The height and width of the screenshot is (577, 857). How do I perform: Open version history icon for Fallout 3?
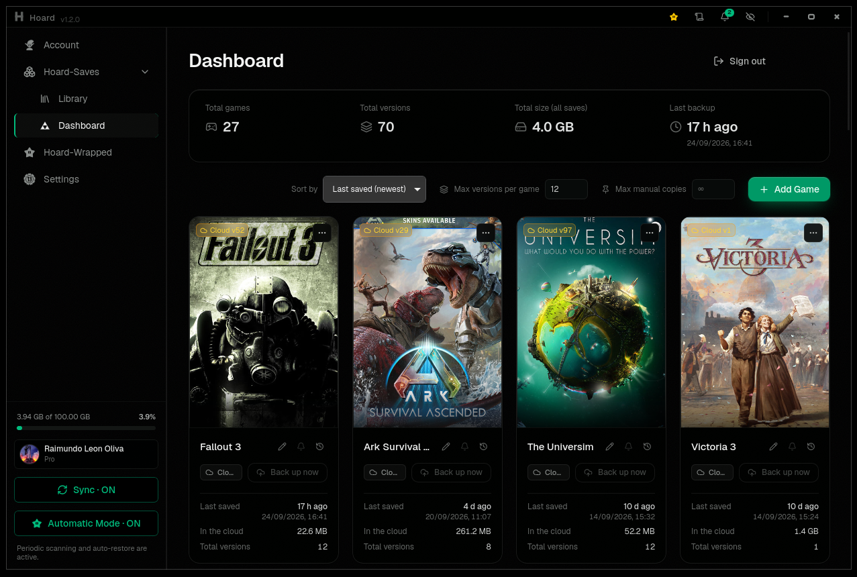pos(319,447)
